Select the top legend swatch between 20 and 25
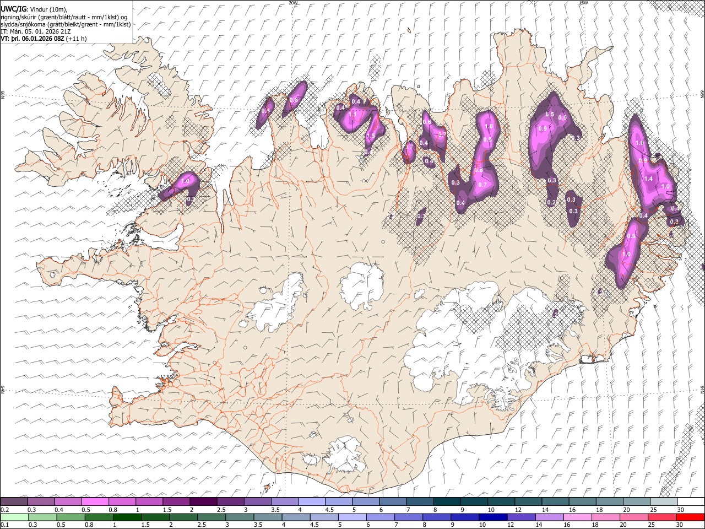This screenshot has width=705, height=529. click(636, 502)
